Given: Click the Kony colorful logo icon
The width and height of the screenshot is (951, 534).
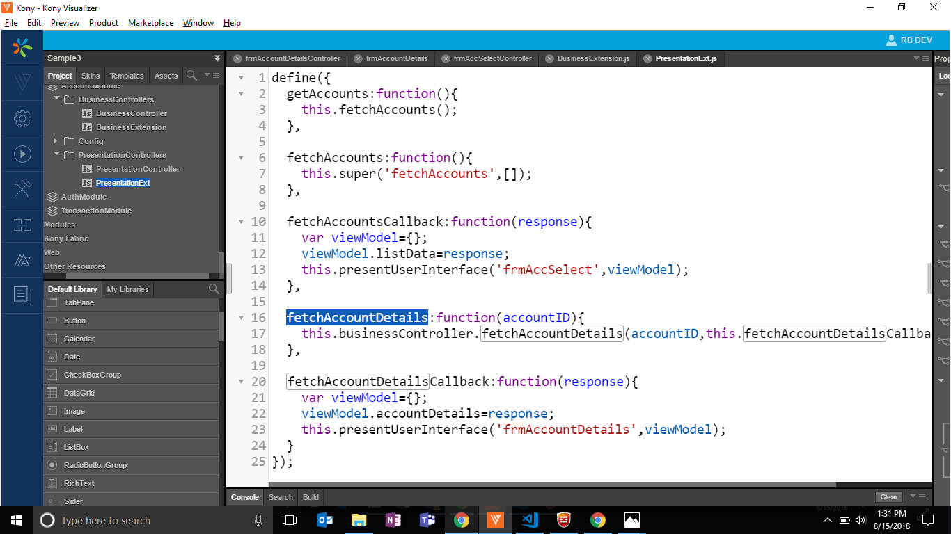Looking at the screenshot, I should (x=22, y=48).
